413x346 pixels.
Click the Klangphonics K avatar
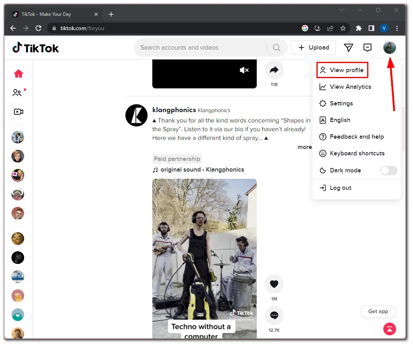(136, 115)
